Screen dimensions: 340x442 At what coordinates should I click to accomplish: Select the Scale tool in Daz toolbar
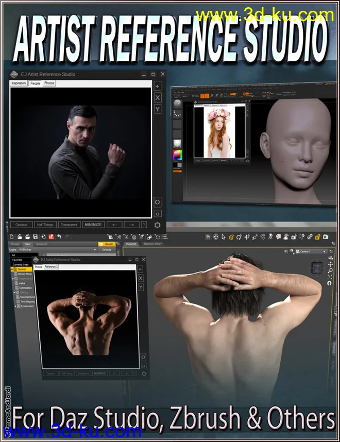tap(255, 237)
